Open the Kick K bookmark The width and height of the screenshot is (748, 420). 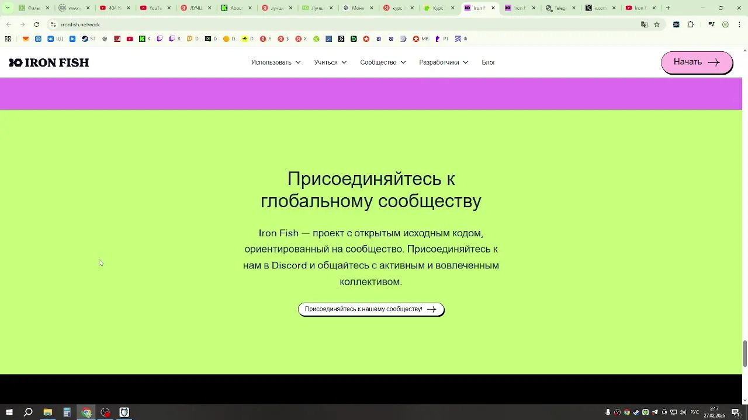pyautogui.click(x=145, y=39)
